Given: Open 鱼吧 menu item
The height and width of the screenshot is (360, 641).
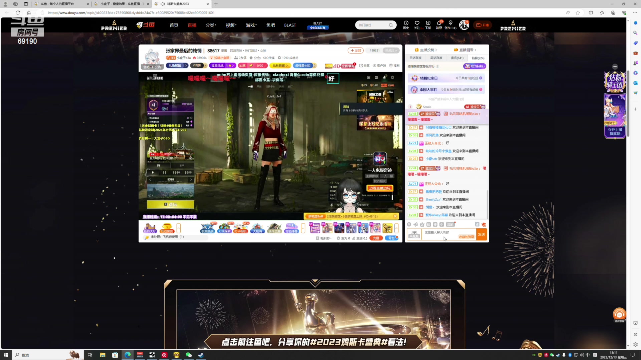Looking at the screenshot, I should [270, 25].
